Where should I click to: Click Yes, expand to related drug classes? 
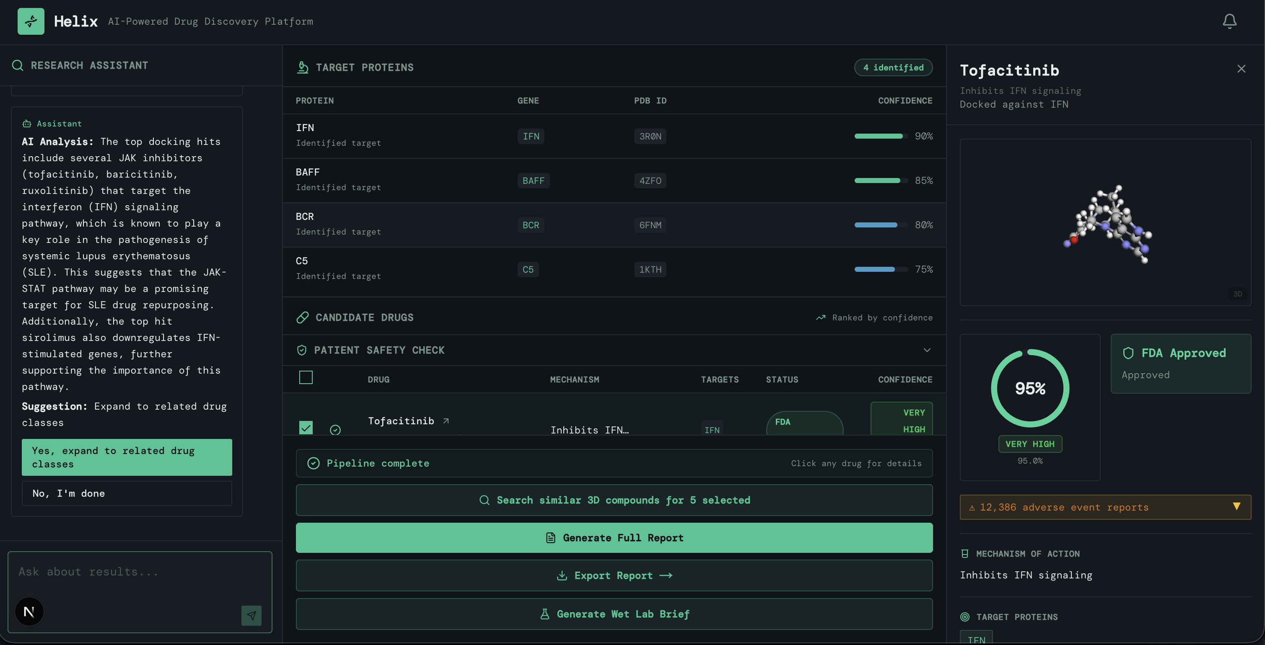pyautogui.click(x=127, y=457)
